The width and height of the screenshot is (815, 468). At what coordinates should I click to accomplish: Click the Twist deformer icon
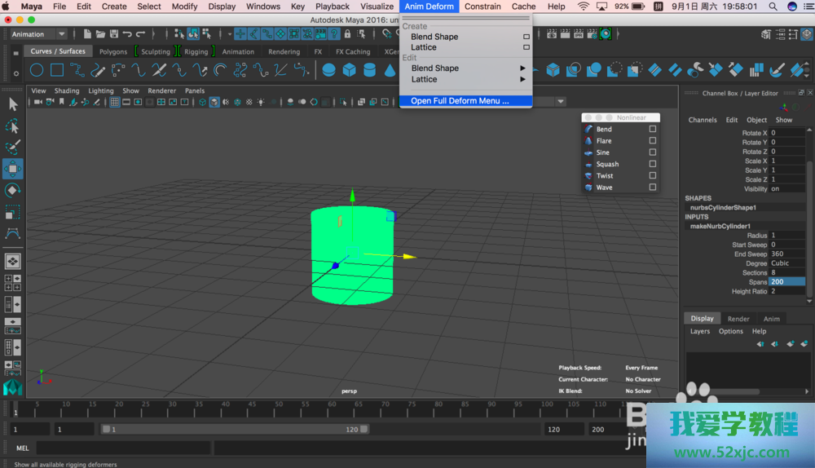pos(588,175)
